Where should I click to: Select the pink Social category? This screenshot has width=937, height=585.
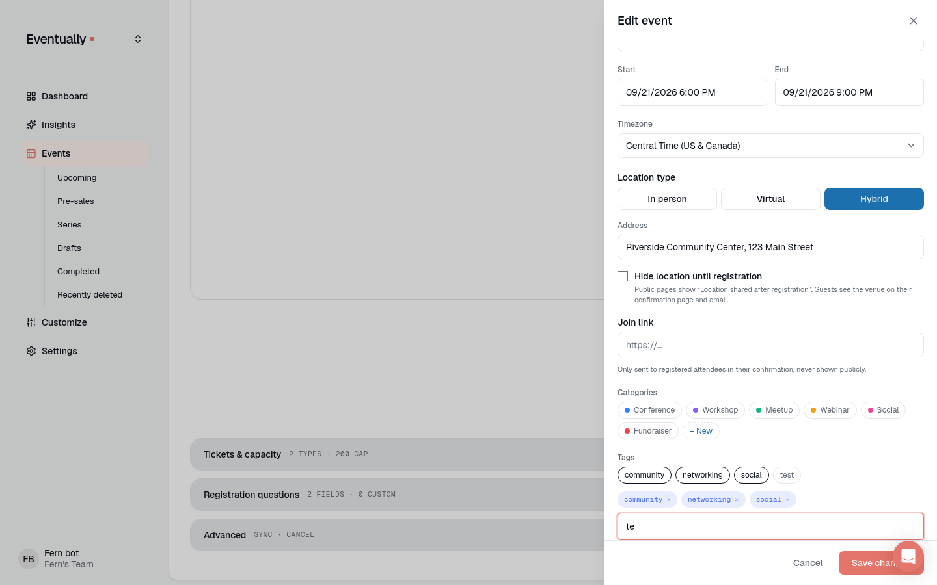[x=883, y=410]
